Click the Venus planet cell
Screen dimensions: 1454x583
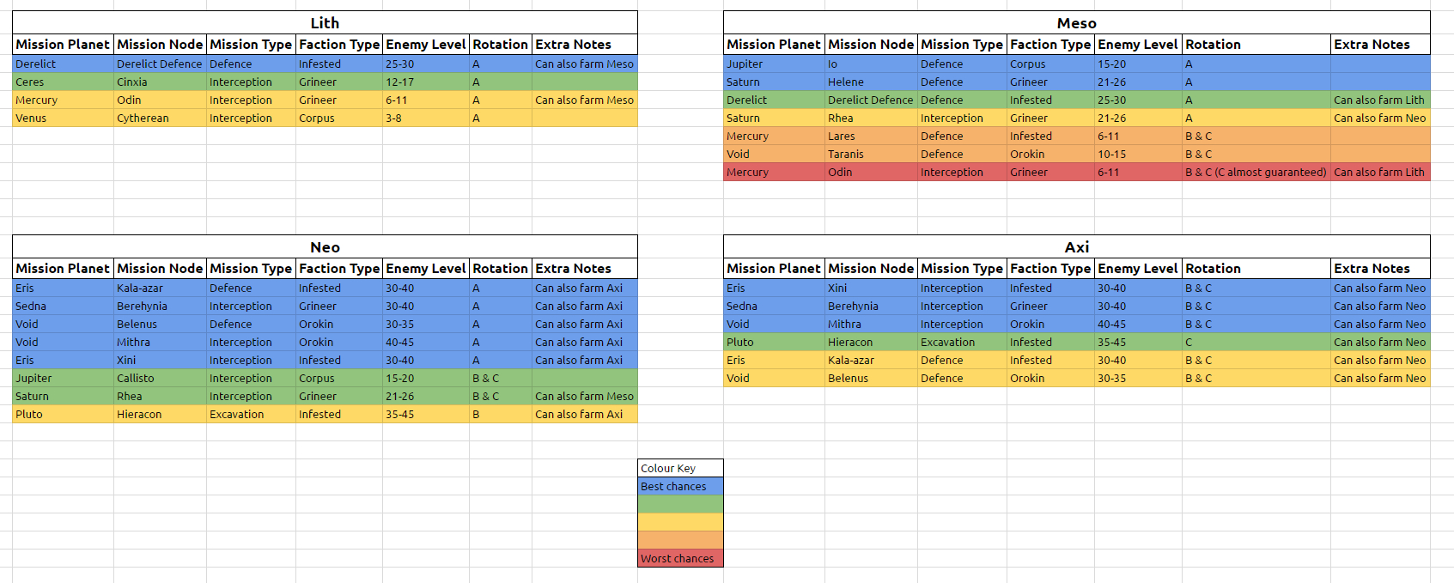[x=63, y=118]
